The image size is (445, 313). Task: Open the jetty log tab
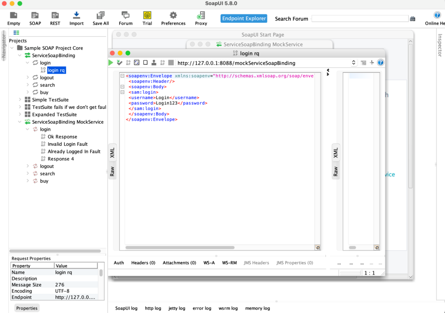click(177, 308)
